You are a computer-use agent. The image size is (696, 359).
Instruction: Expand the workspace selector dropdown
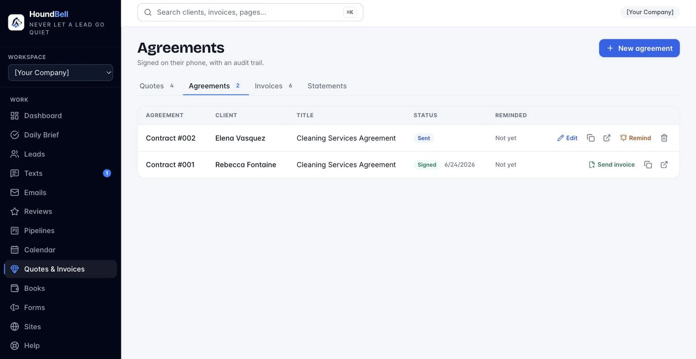(x=60, y=73)
